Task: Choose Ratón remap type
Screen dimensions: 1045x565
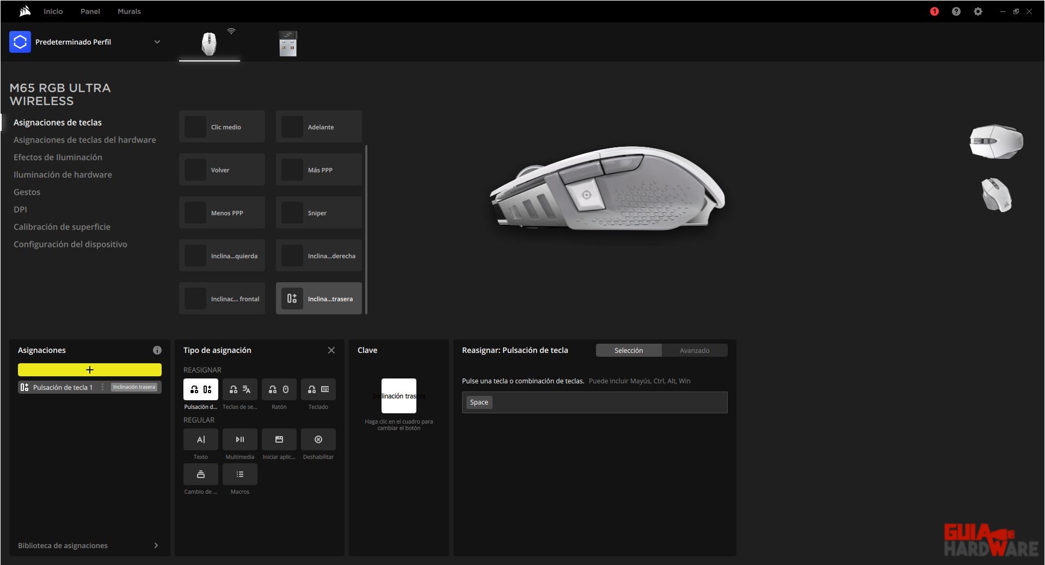Action: (x=279, y=389)
